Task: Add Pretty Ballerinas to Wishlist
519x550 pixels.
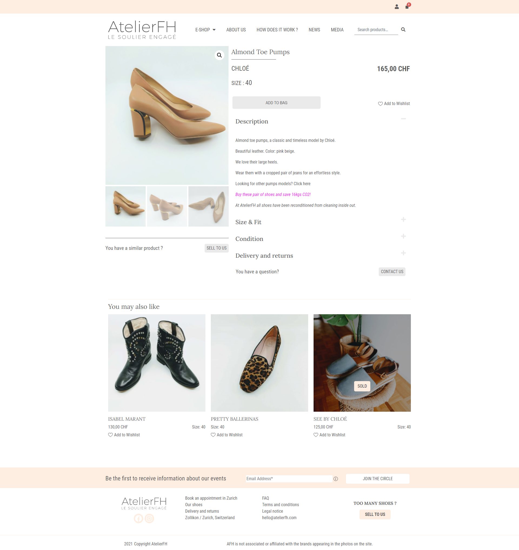Action: tap(227, 435)
